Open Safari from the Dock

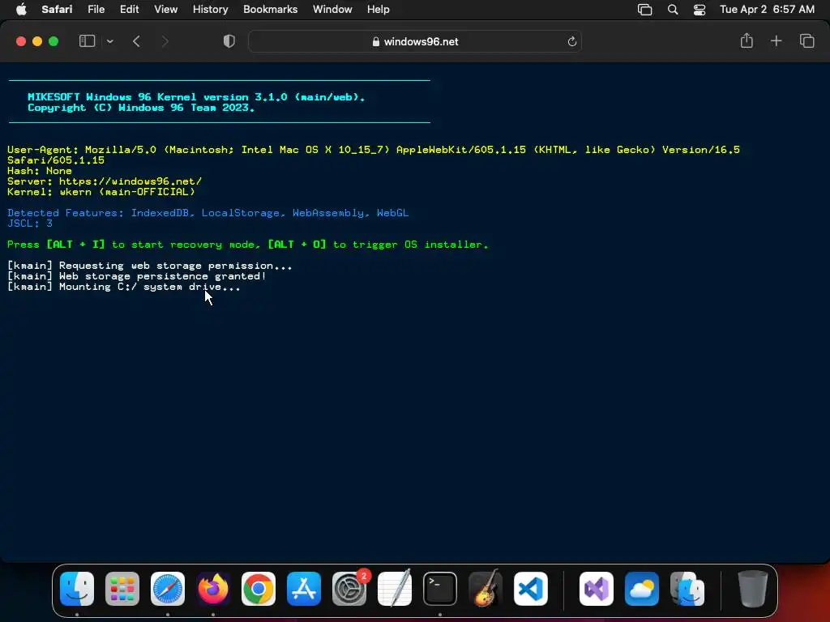pos(168,589)
